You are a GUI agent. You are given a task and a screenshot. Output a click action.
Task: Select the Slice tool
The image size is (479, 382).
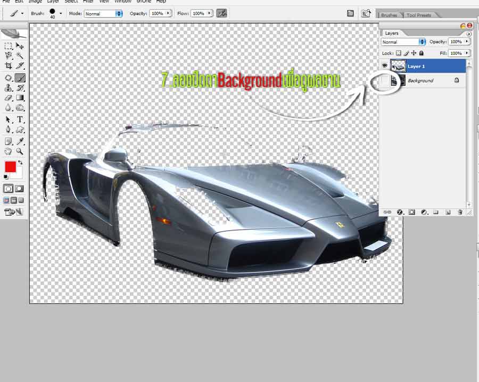tap(20, 66)
